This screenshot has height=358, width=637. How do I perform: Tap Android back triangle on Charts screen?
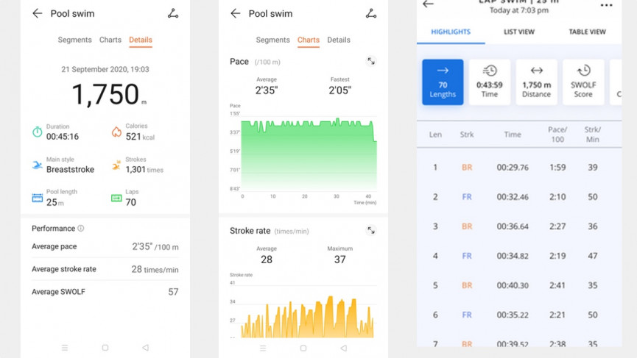(343, 348)
